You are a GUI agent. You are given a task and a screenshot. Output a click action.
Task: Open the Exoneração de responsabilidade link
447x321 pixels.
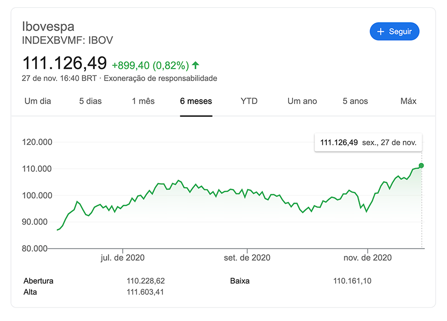(x=160, y=78)
